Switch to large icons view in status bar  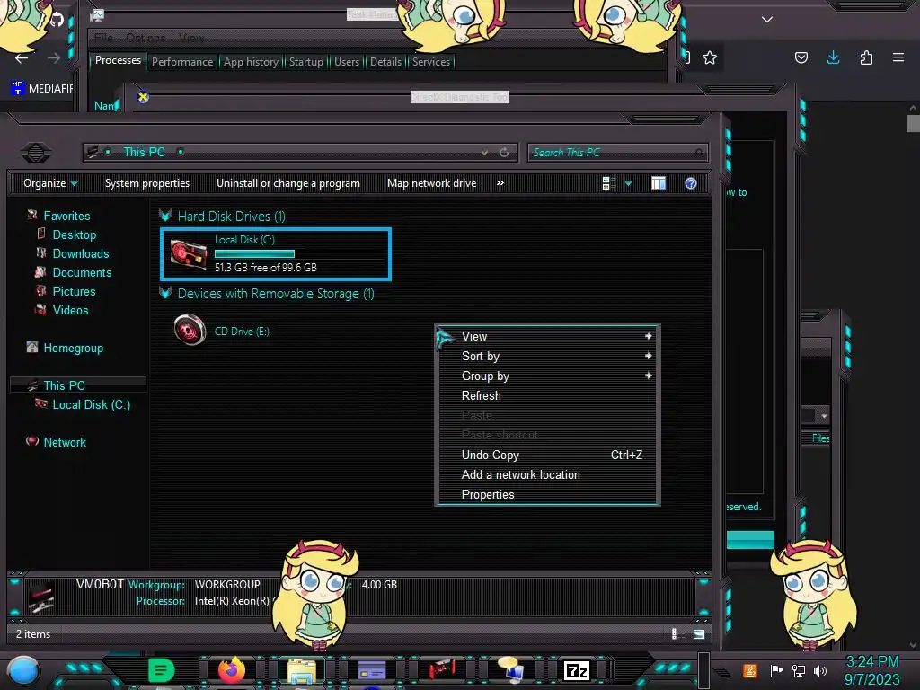(699, 633)
